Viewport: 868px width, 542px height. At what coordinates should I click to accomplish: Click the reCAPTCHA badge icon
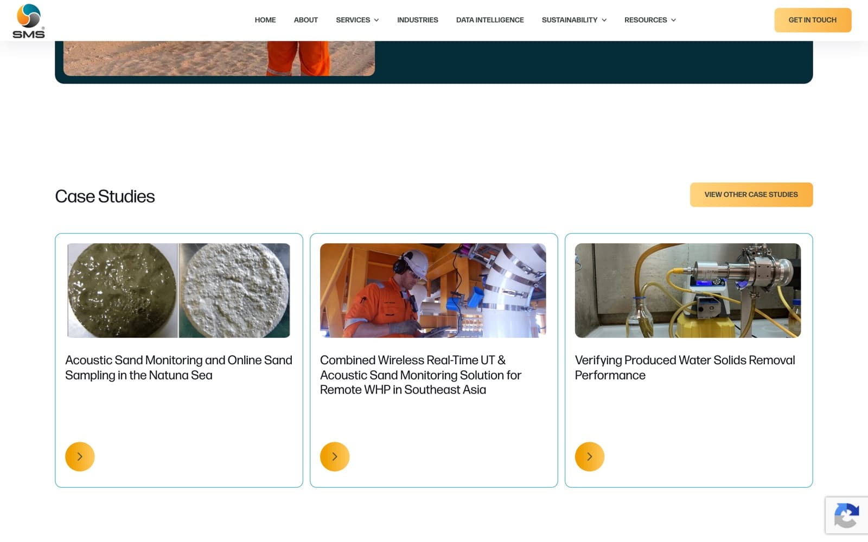(x=846, y=515)
